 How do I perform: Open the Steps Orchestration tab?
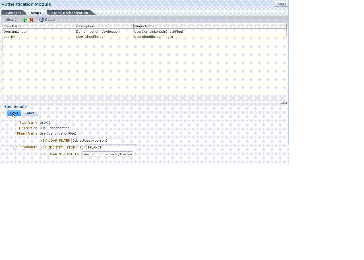70,13
